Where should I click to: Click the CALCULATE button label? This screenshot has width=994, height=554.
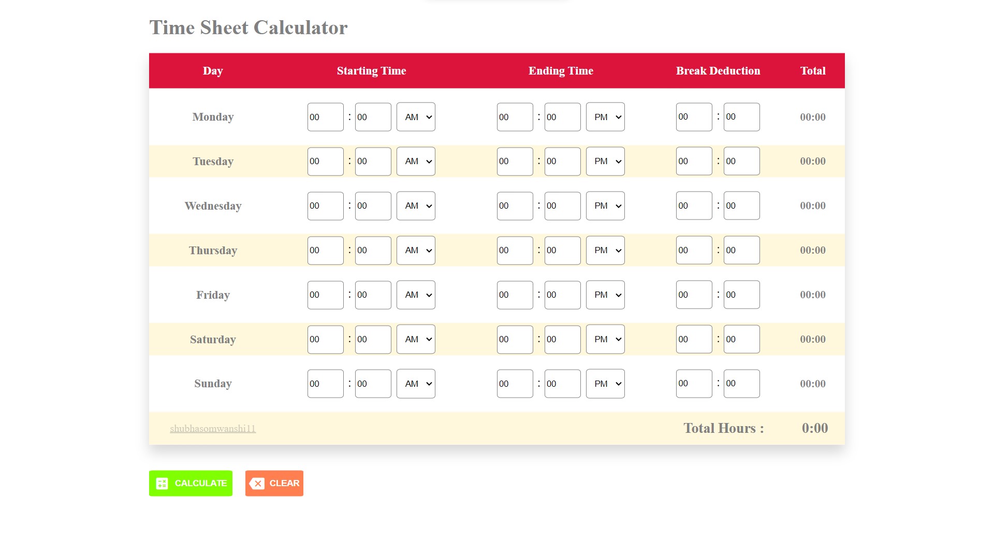tap(201, 483)
